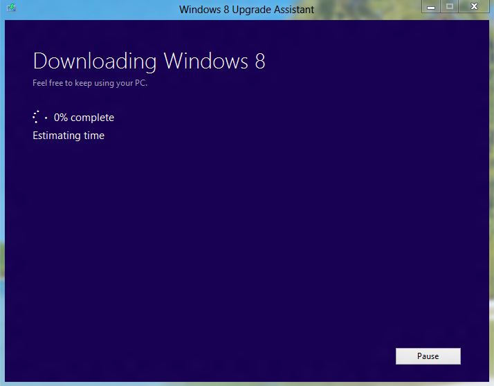Click the bottom window border edge
Screen dimensions: 494x386
coord(247,383)
